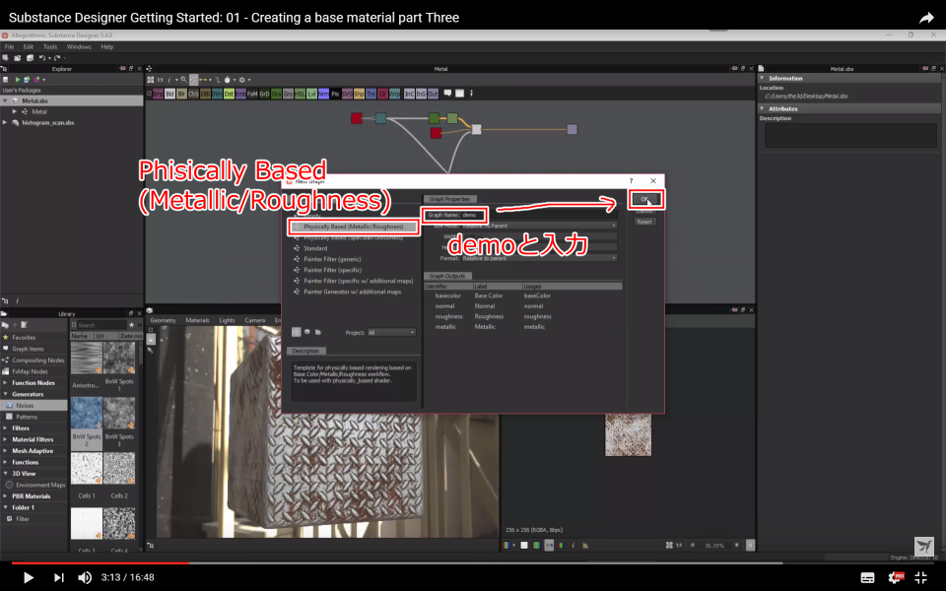Image resolution: width=946 pixels, height=591 pixels.
Task: Switch to the Graph Outputs tab
Action: (x=447, y=276)
